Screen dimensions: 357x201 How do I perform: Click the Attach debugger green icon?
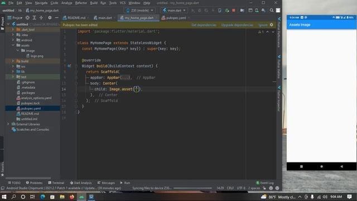pyautogui.click(x=227, y=11)
